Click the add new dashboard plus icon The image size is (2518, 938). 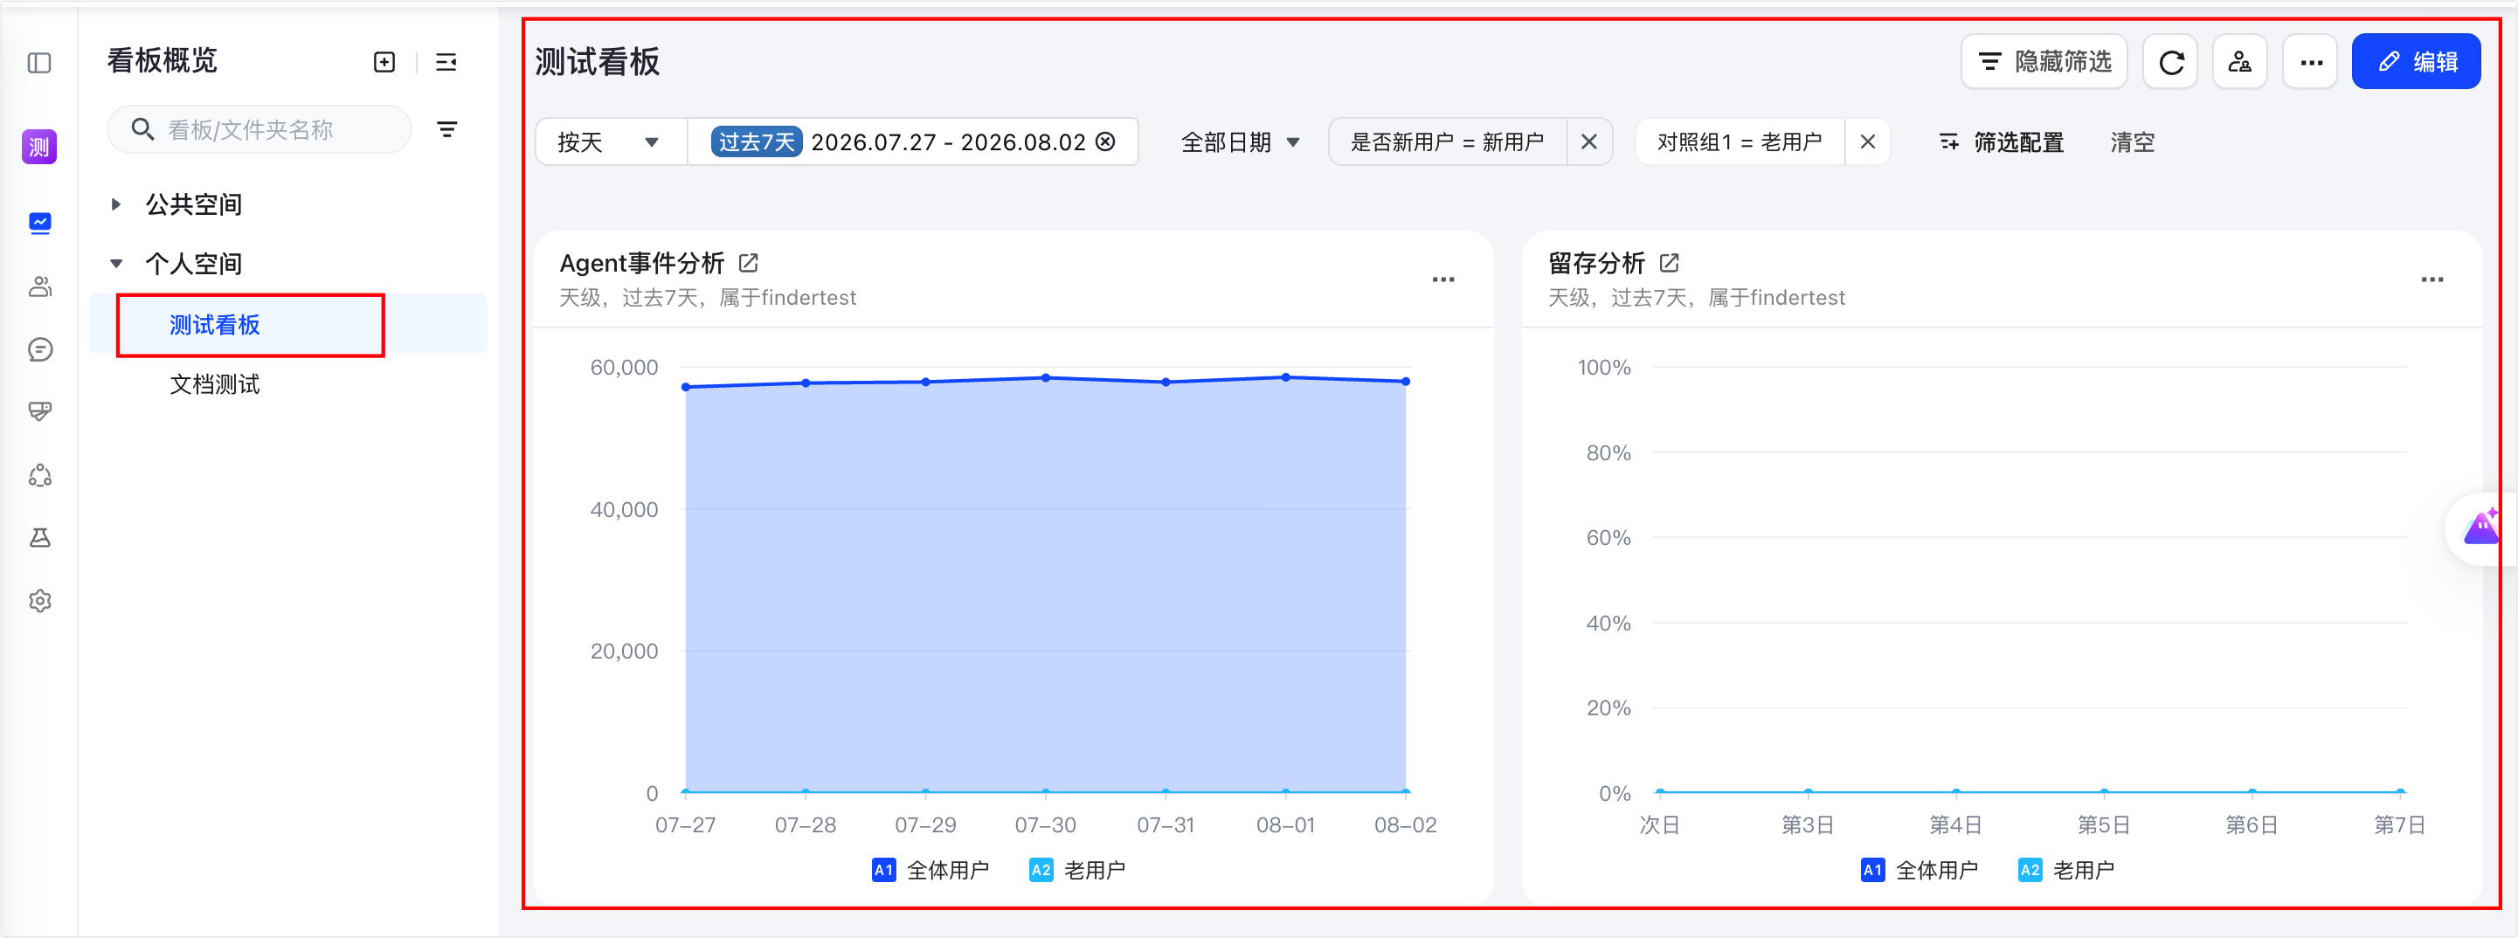click(384, 63)
